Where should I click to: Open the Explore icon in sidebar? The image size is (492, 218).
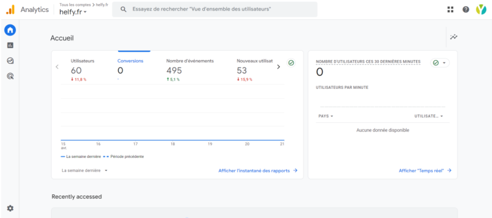[x=10, y=61]
